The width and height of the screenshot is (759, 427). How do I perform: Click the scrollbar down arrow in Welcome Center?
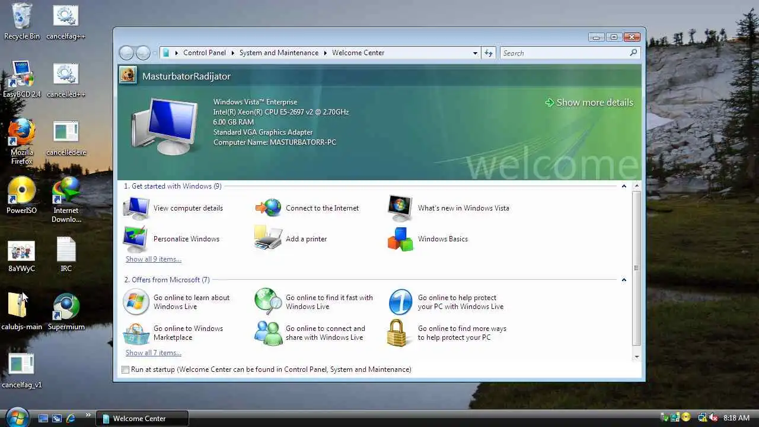pos(637,356)
